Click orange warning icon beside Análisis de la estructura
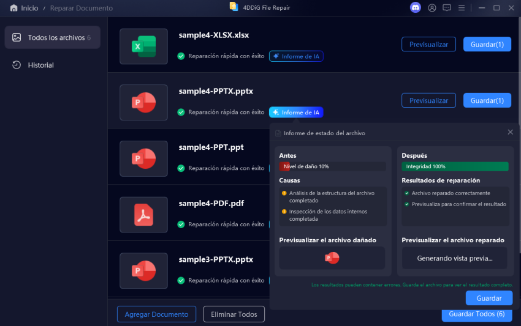The height and width of the screenshot is (326, 521). click(284, 193)
